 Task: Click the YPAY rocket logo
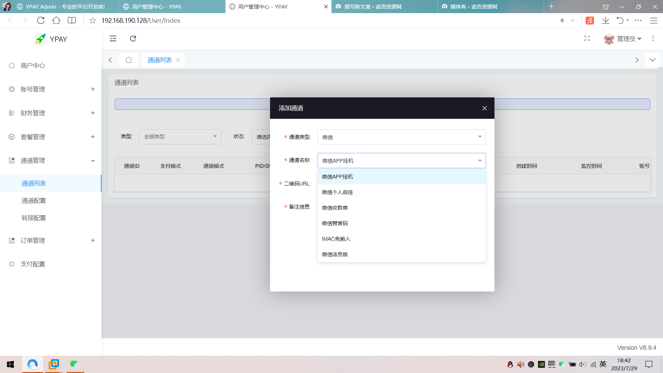(40, 39)
